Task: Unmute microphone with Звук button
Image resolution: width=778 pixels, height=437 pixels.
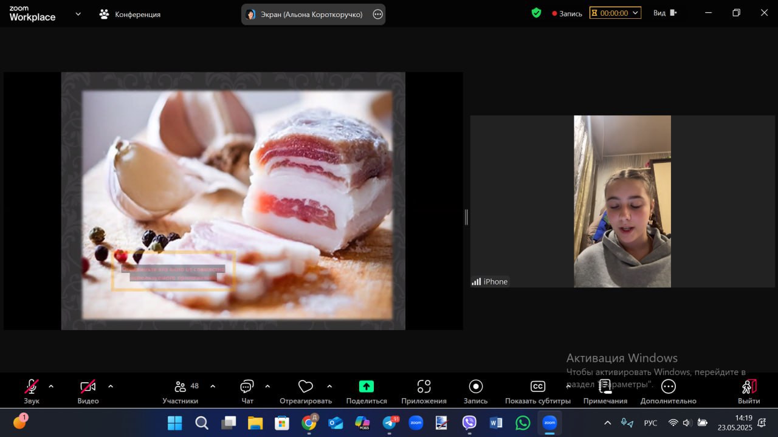Action: pyautogui.click(x=31, y=391)
